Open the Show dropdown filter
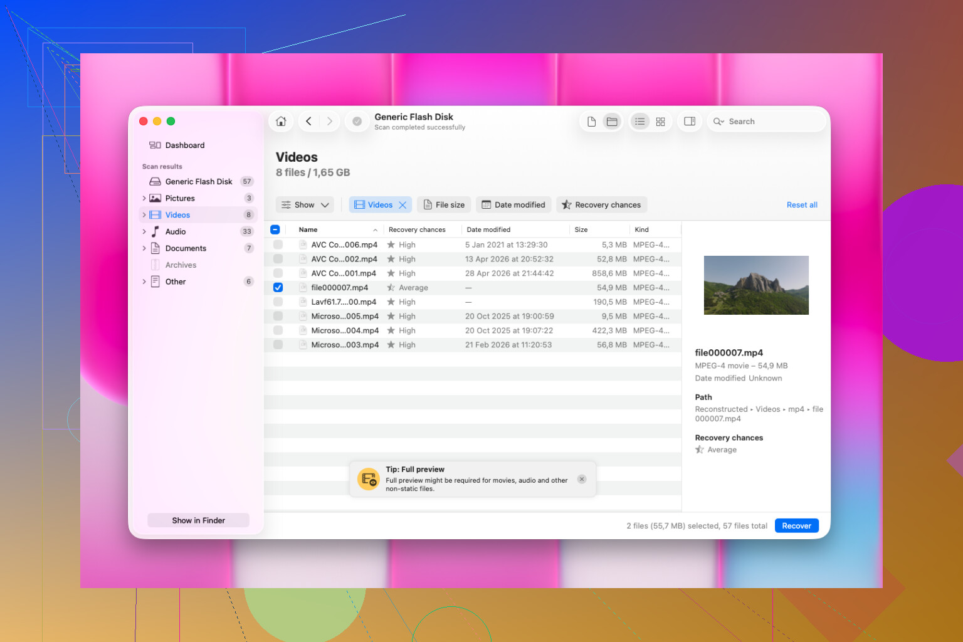This screenshot has height=642, width=963. [x=305, y=205]
